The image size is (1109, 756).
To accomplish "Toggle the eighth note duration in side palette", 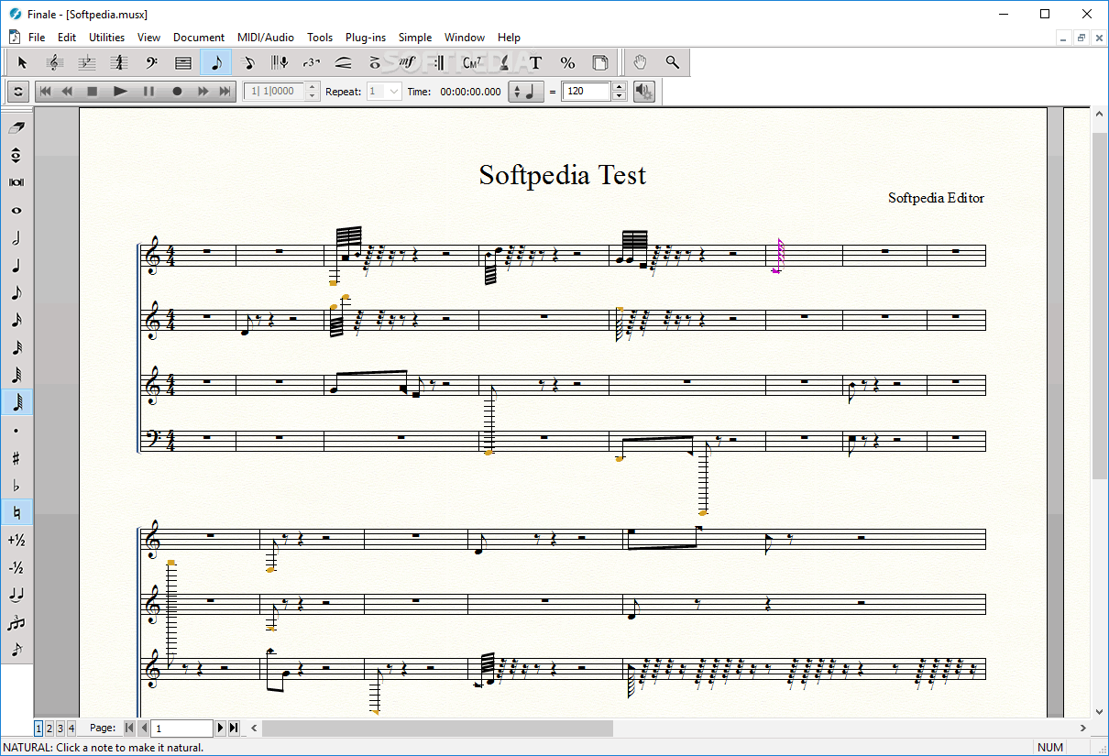I will 16,293.
